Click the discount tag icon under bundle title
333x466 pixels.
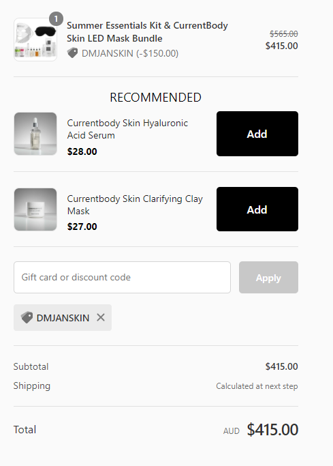[72, 53]
